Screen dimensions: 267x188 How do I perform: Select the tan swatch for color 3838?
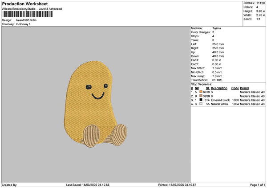click(x=201, y=96)
